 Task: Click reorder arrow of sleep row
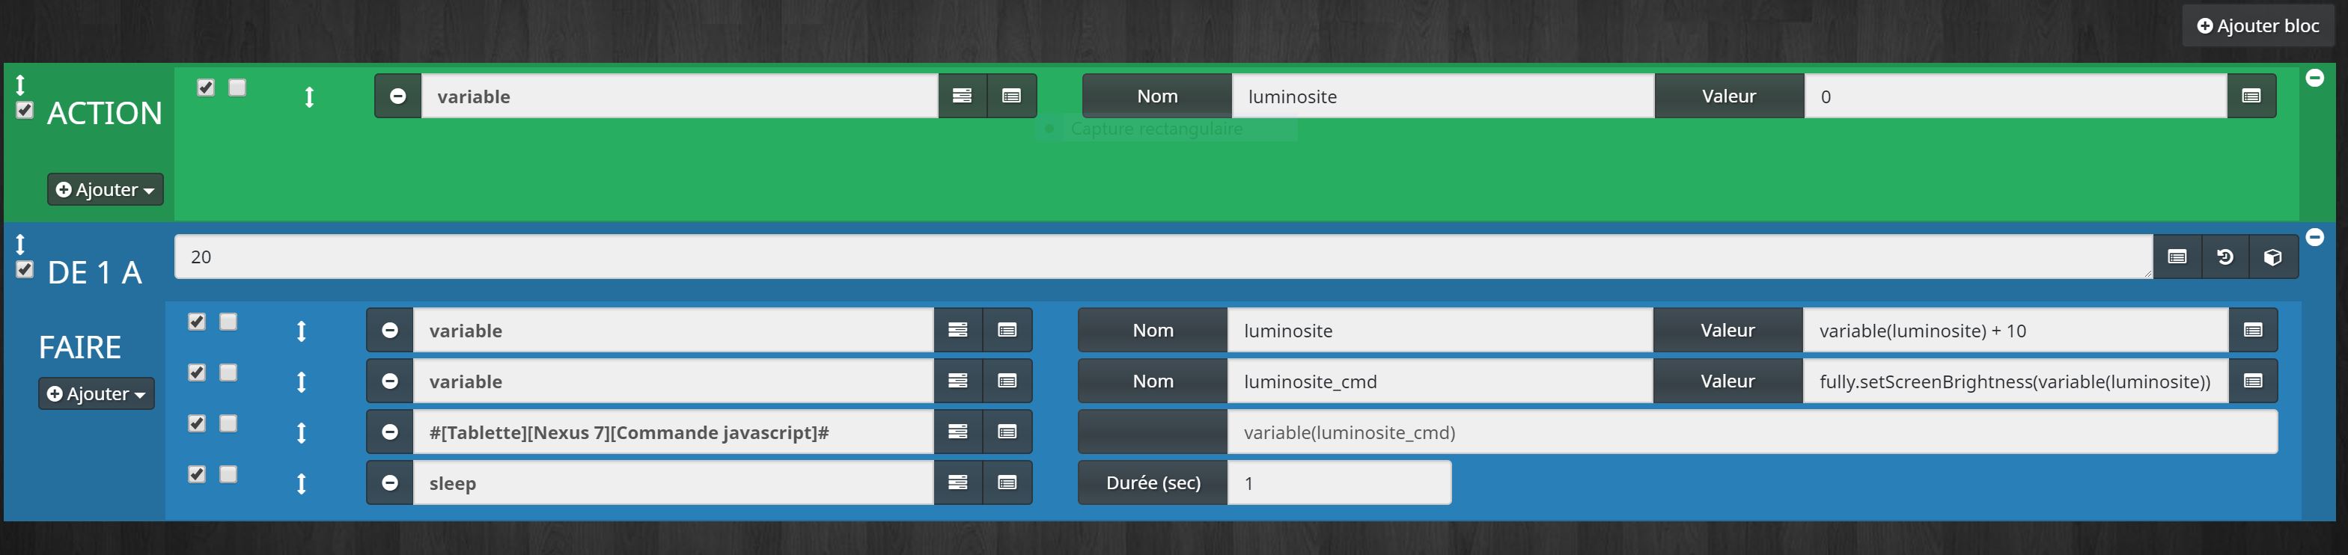[301, 484]
